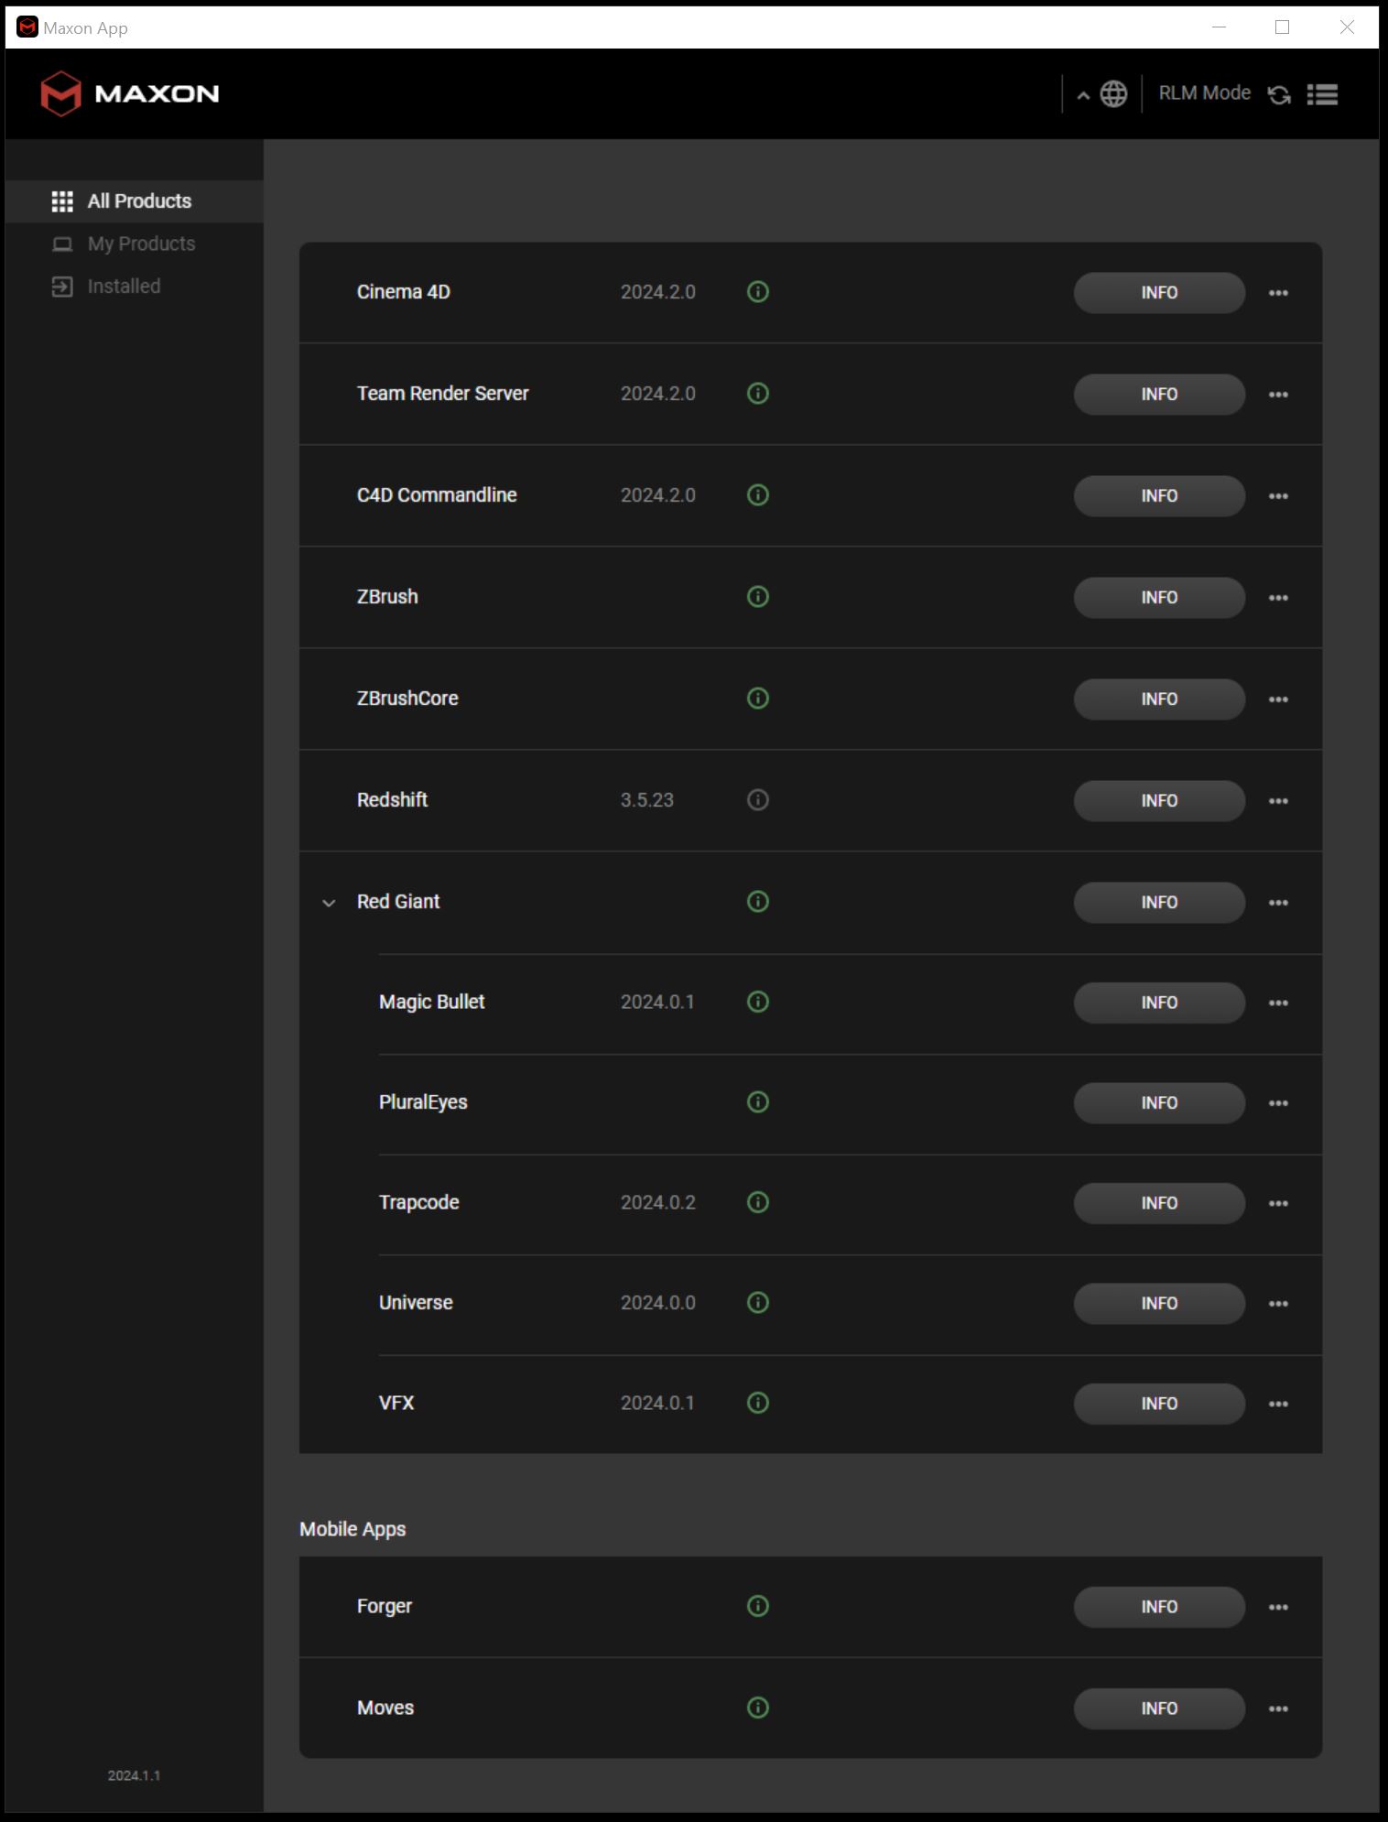Click the gray info circle for Redshift
The image size is (1388, 1822).
(x=758, y=800)
